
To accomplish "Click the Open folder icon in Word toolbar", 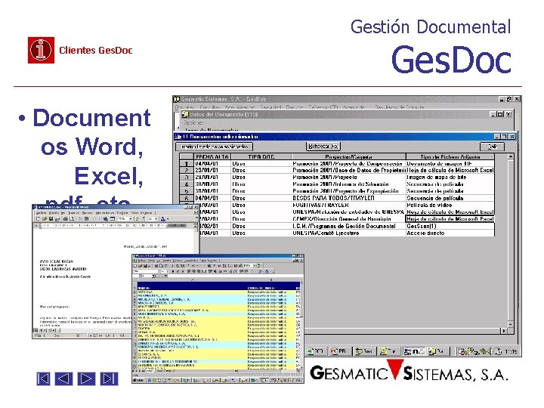I will [x=45, y=219].
